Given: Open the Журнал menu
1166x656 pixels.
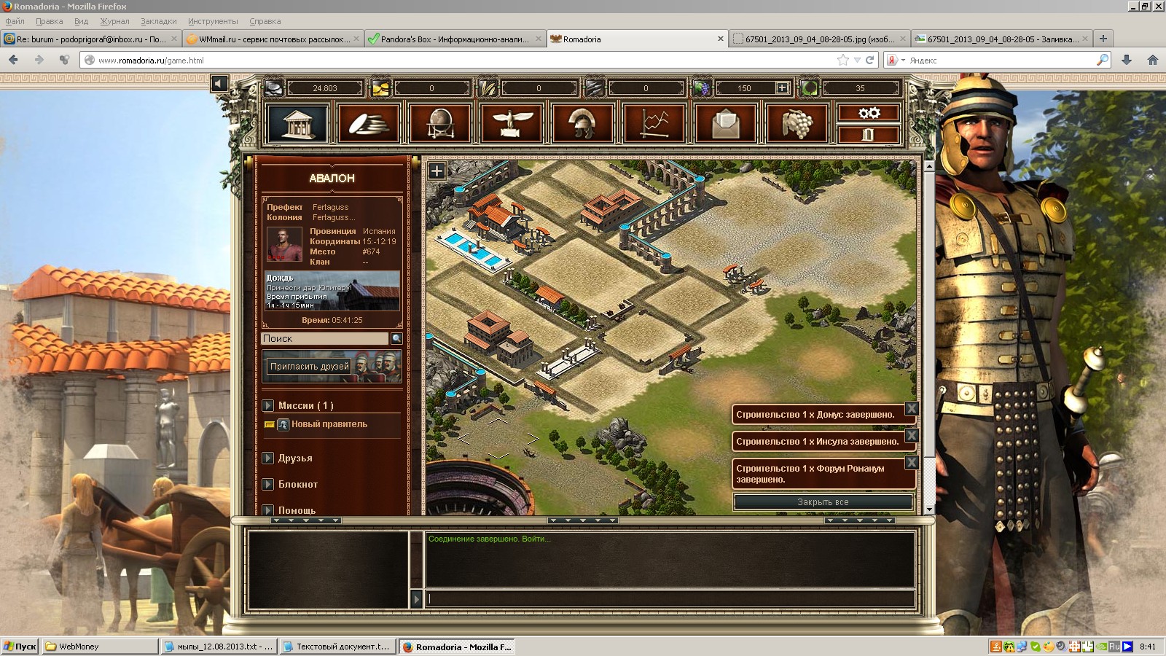Looking at the screenshot, I should 114,21.
